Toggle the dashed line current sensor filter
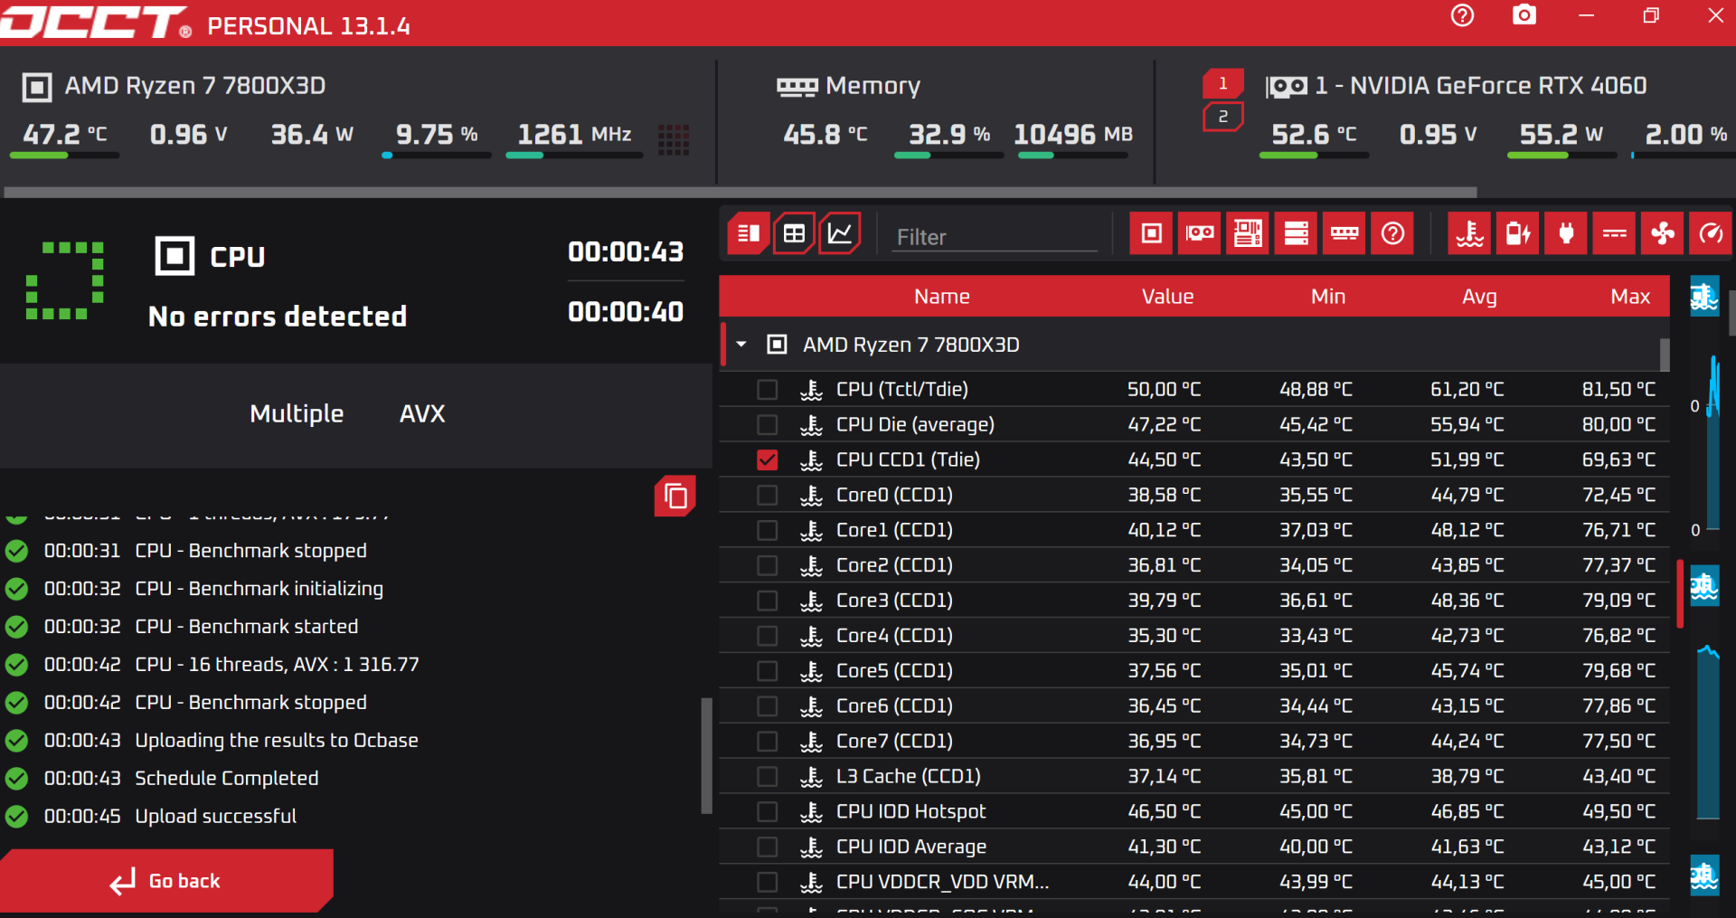Viewport: 1736px width, 918px height. [x=1614, y=234]
